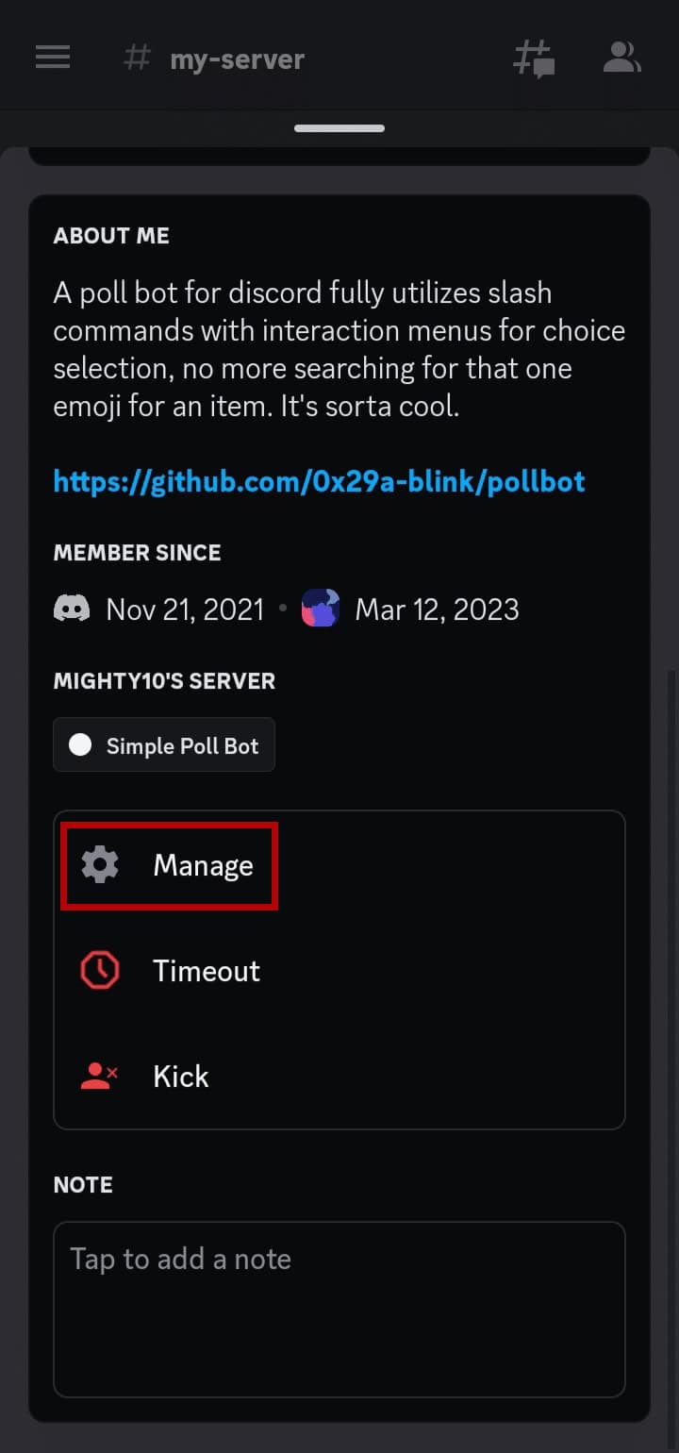
Task: Open the pollbot GitHub link
Action: pos(318,481)
